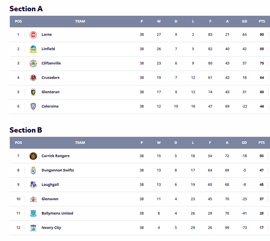The height and width of the screenshot is (241, 270).
Task: Click the Ballymena United club crest
Action: click(x=33, y=213)
